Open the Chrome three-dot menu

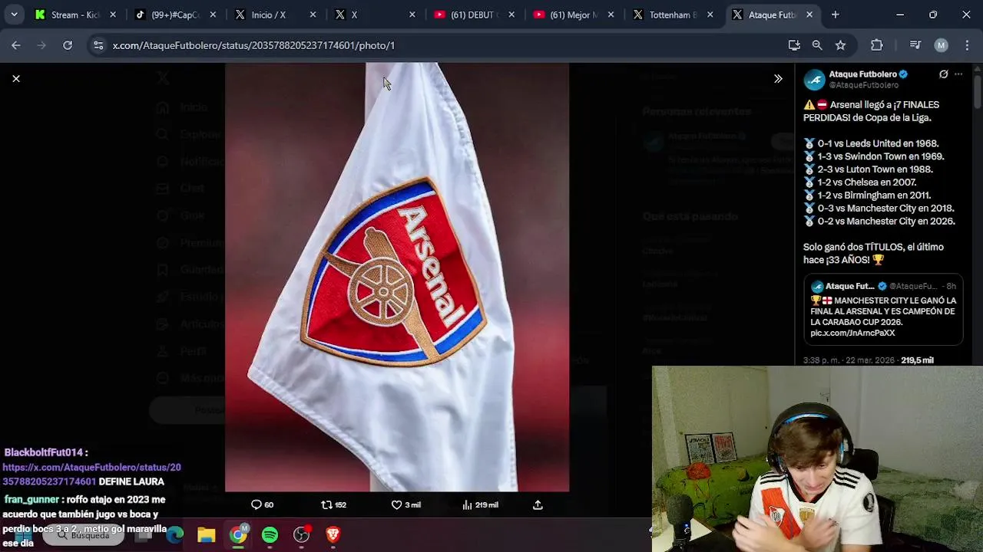click(965, 45)
